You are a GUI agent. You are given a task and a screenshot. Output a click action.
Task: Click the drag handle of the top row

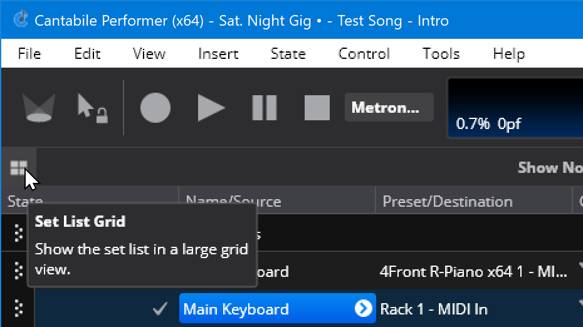[x=18, y=234]
